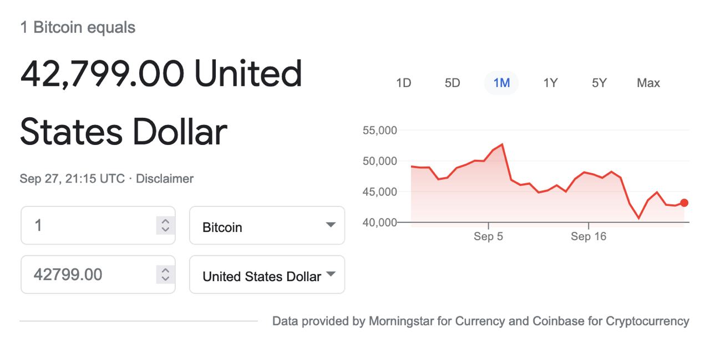Open the Bitcoin currency dropdown

click(267, 226)
